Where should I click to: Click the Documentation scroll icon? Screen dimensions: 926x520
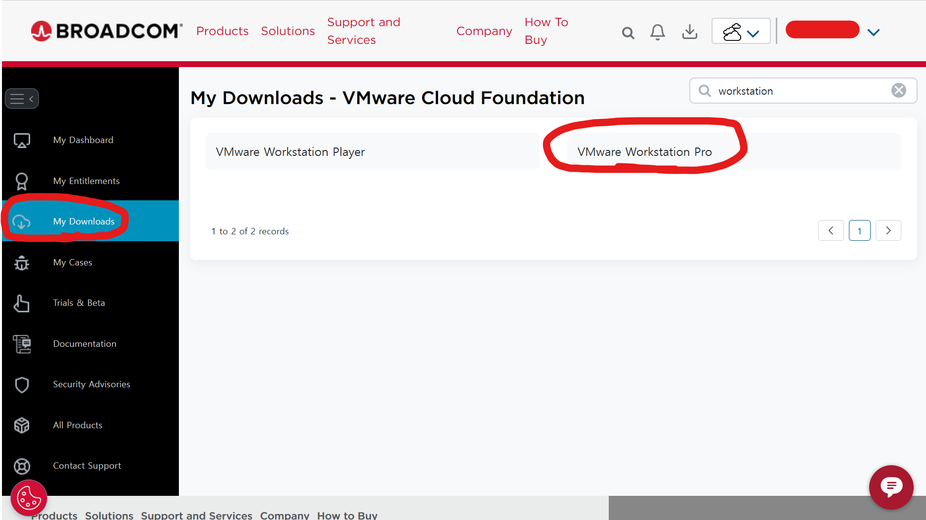(22, 344)
